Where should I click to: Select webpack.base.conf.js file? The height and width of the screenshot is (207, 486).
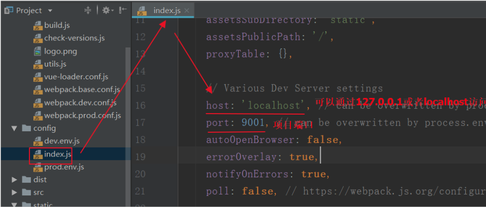tap(82, 89)
